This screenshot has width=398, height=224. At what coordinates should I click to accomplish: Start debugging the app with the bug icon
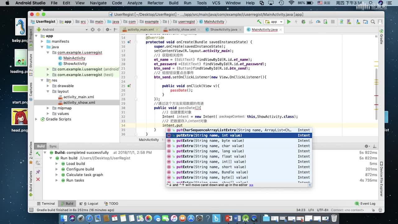pos(303,22)
